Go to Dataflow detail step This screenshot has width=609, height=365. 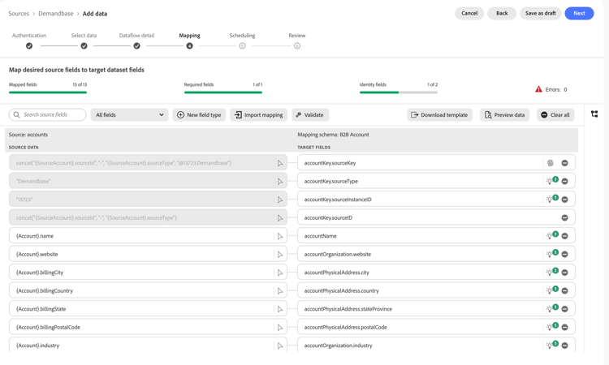pyautogui.click(x=136, y=45)
